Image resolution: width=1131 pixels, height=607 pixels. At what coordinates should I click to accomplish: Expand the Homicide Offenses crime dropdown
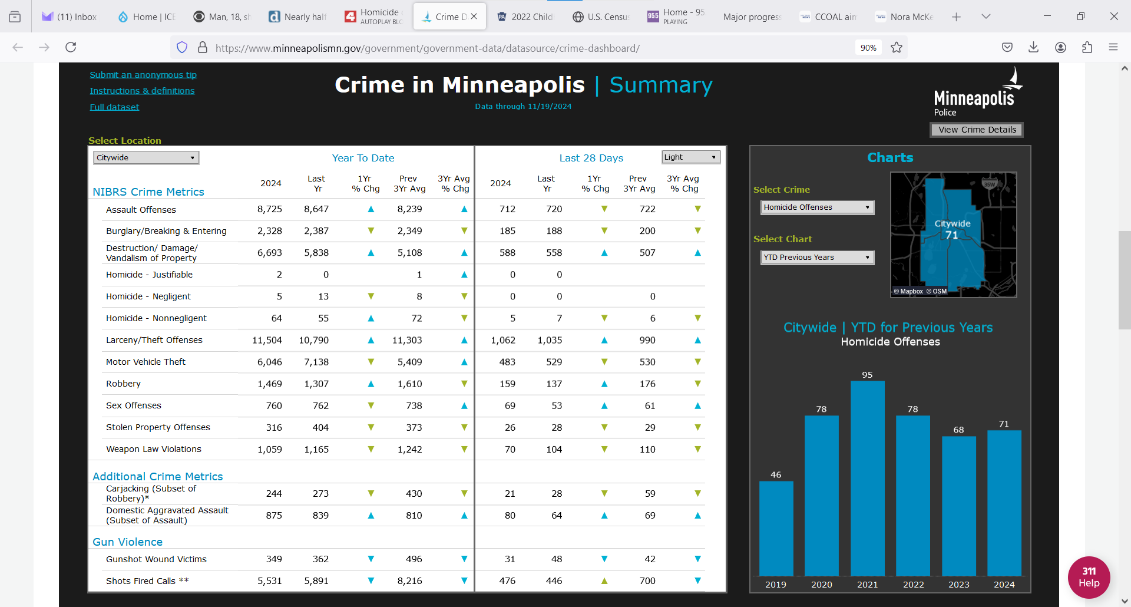[816, 207]
